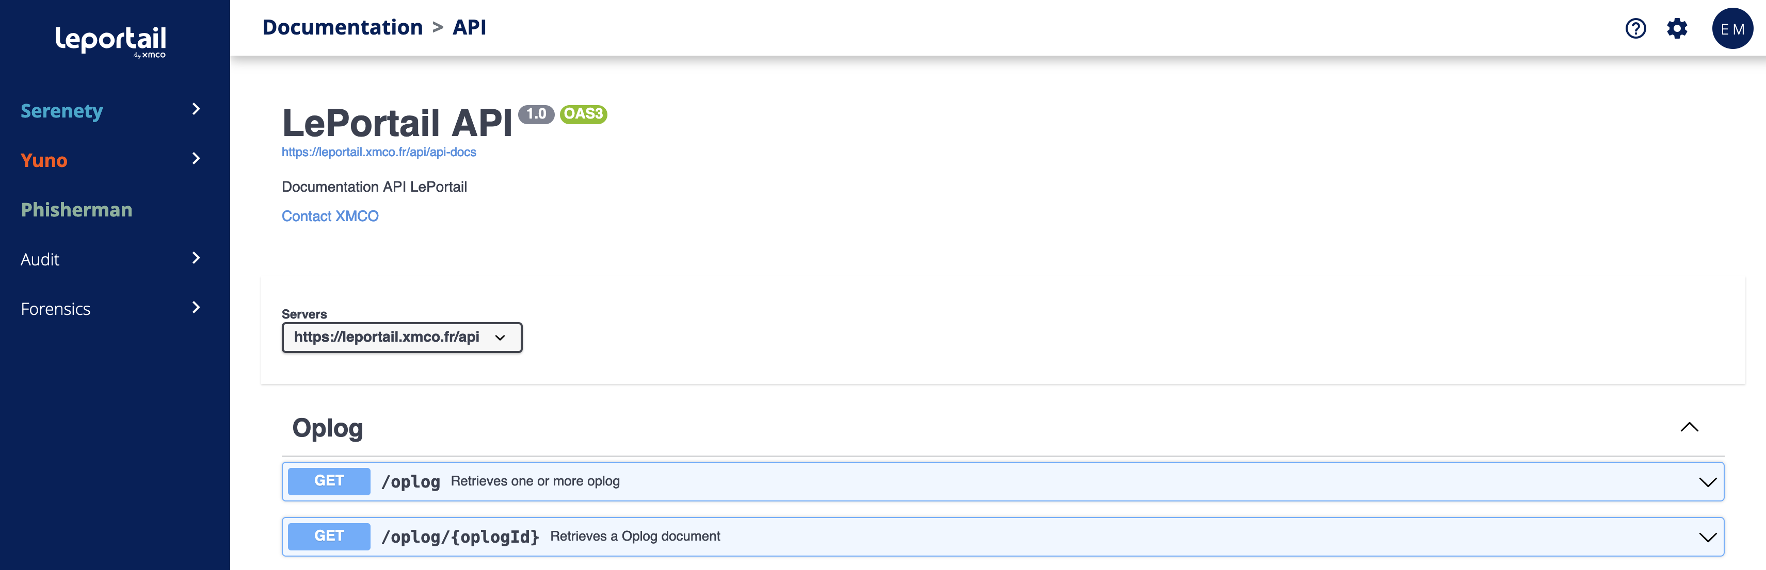Expand the Serenety menu chevron
Viewport: 1766px width, 570px height.
(x=196, y=109)
